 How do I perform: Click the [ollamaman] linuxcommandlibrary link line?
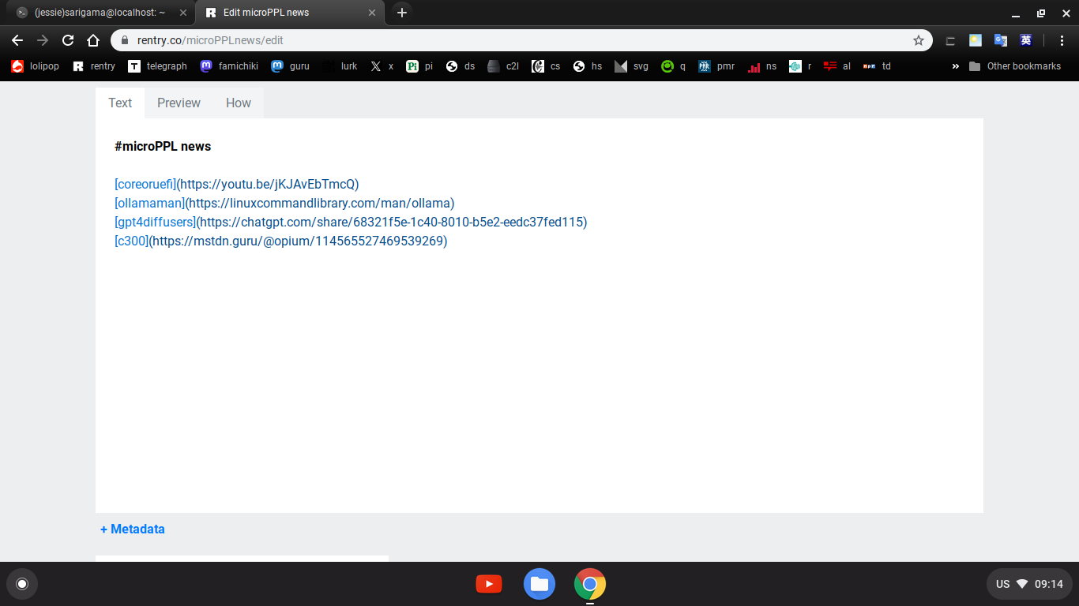(x=284, y=203)
